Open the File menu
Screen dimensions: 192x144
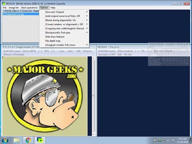[5, 7]
